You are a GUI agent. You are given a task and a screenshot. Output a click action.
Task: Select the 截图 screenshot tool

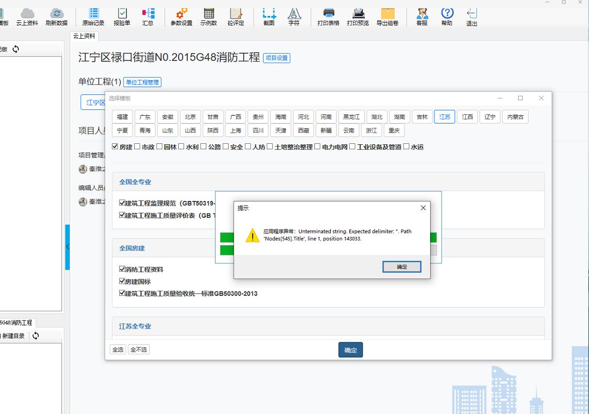coord(269,16)
